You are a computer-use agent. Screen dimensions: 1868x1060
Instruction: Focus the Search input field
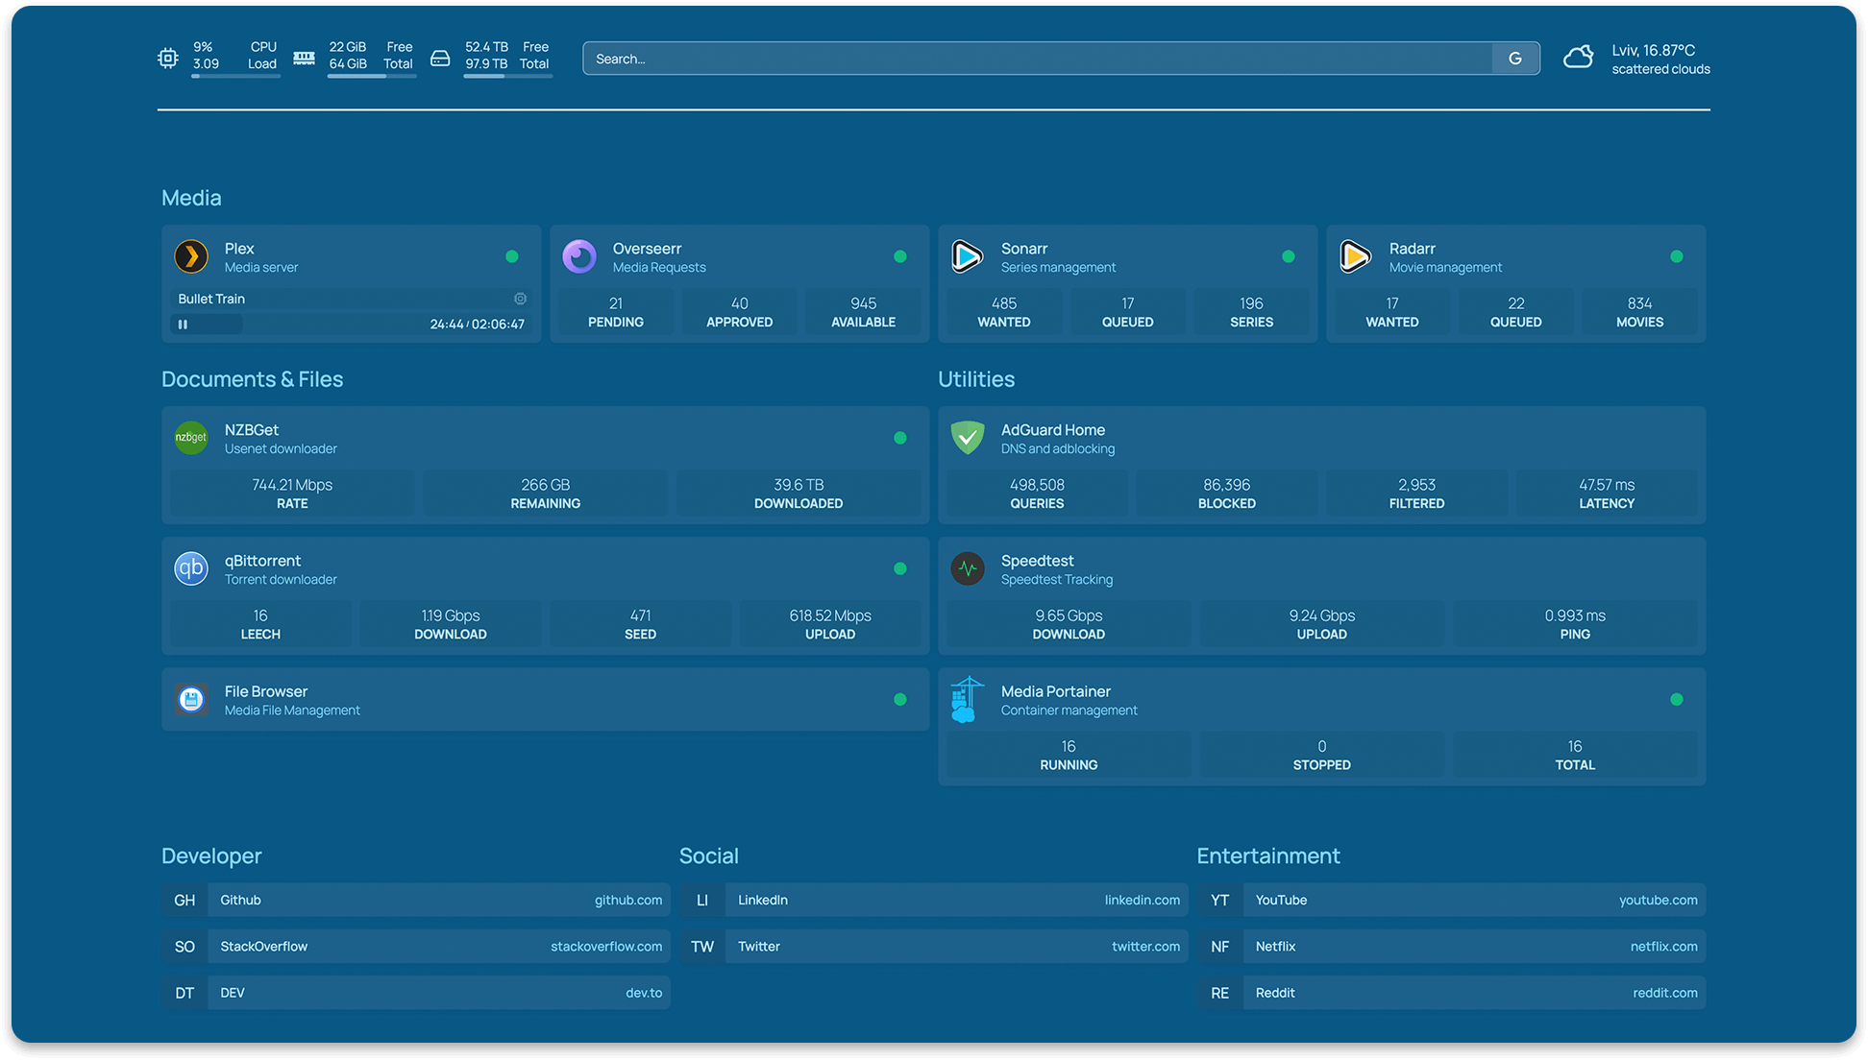point(1038,59)
